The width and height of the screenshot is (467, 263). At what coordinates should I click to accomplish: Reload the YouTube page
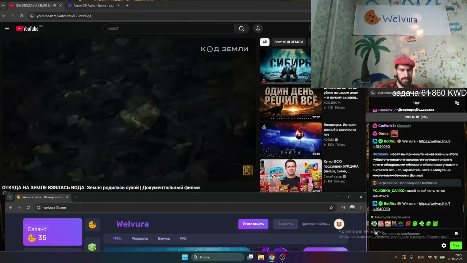(x=22, y=16)
